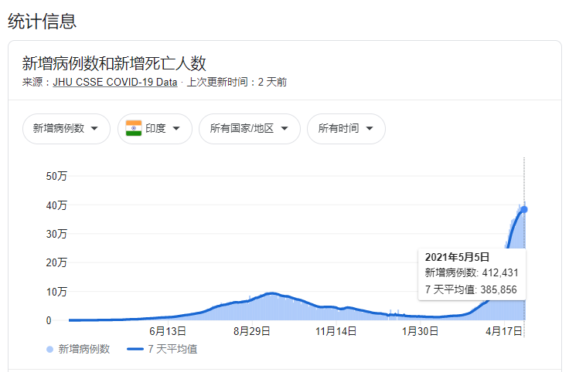Open the 所有国家/地区 region dropdown
Image resolution: width=569 pixels, height=372 pixels.
point(250,129)
